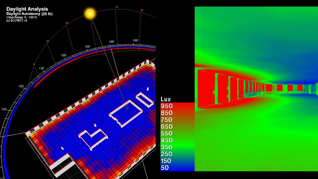Click the 450 value in the Lux legend
Image resolution: width=318 pixels, height=179 pixels.
[166, 140]
